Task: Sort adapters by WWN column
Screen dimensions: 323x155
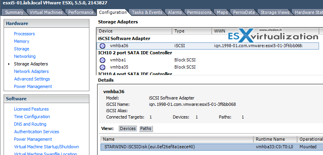Action: 265,31
